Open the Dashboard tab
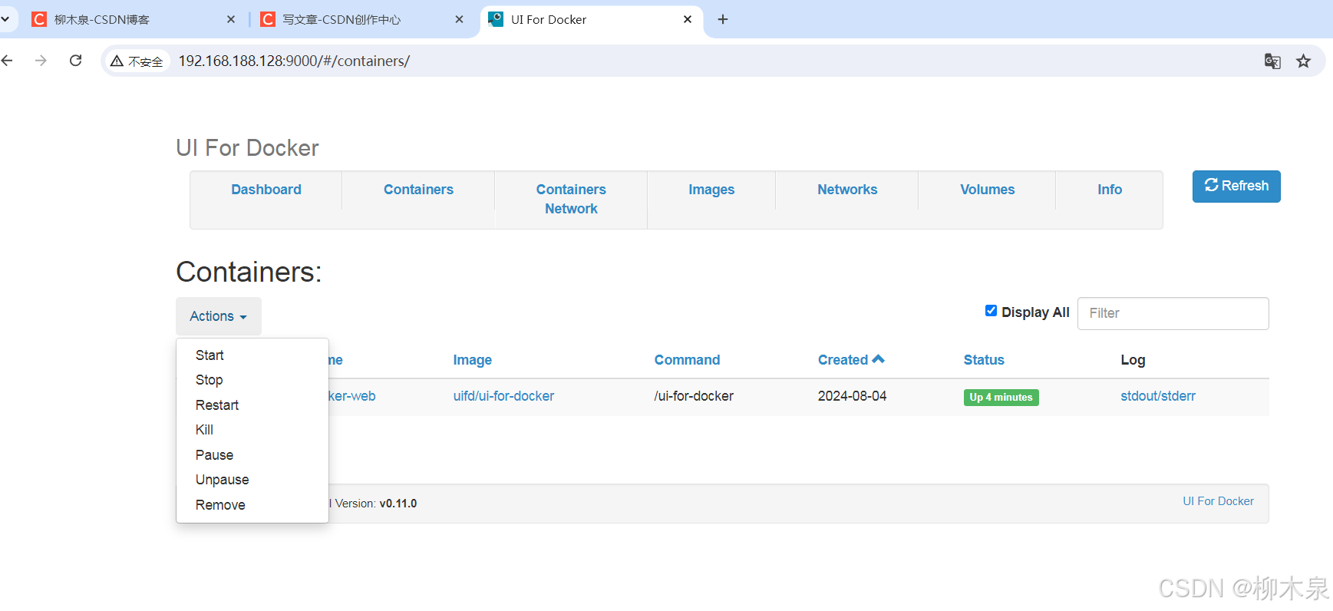The image size is (1333, 611). click(x=266, y=190)
